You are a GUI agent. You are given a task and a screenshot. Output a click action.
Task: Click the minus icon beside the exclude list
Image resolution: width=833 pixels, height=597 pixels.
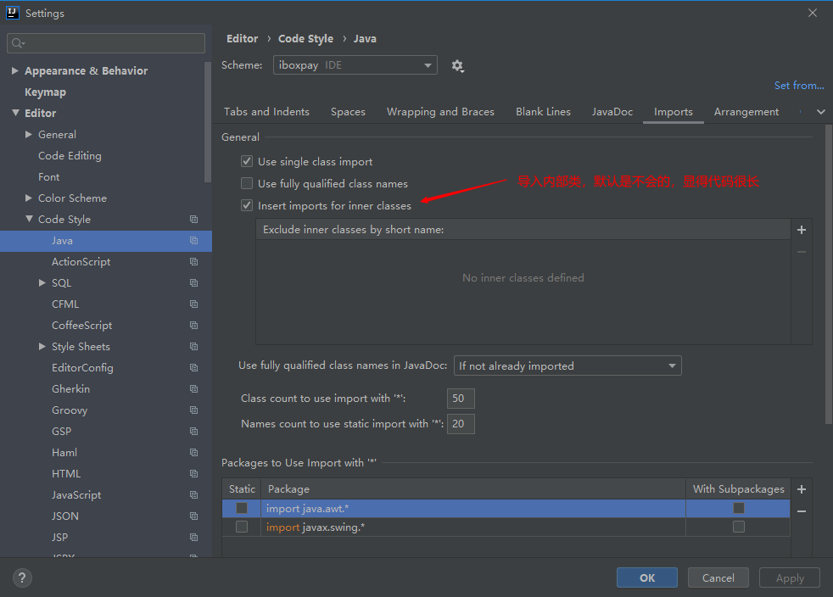pos(801,250)
